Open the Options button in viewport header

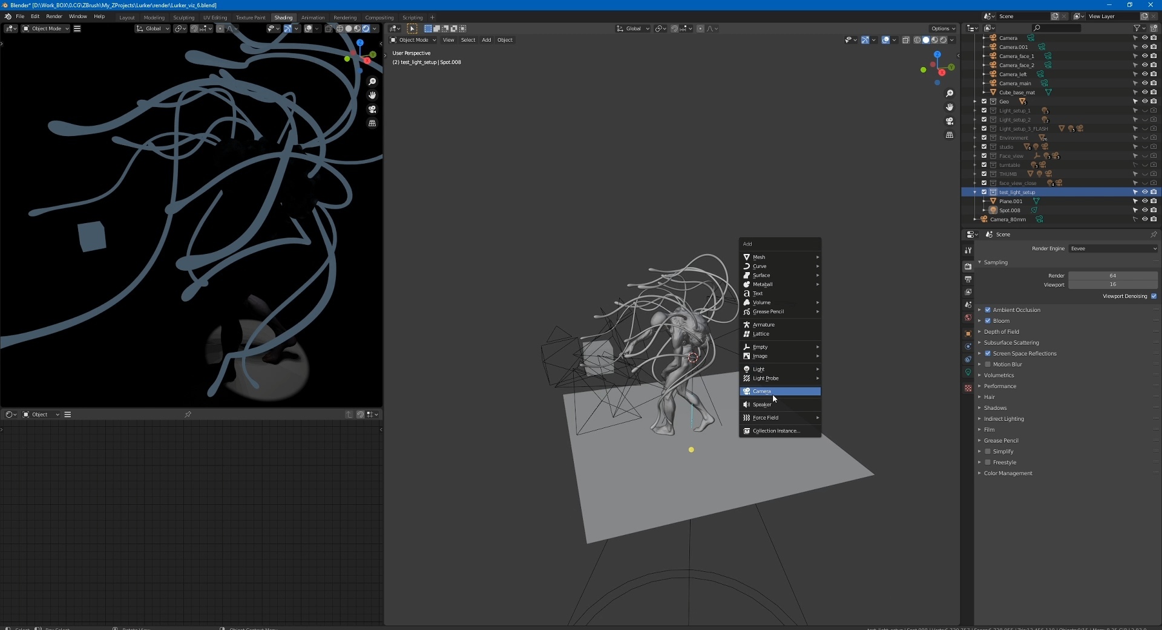click(943, 28)
